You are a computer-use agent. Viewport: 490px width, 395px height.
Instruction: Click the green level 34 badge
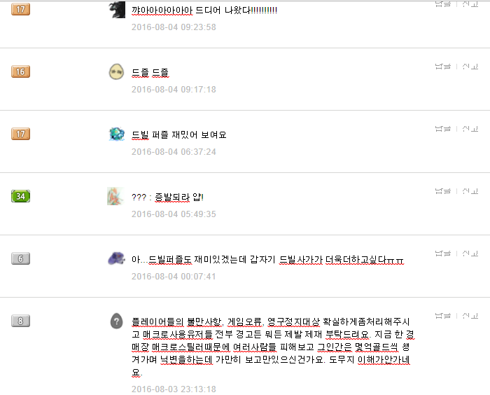click(20, 196)
